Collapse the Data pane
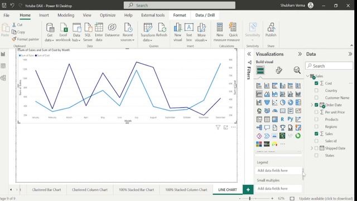The height and width of the screenshot is (201, 357). click(350, 54)
